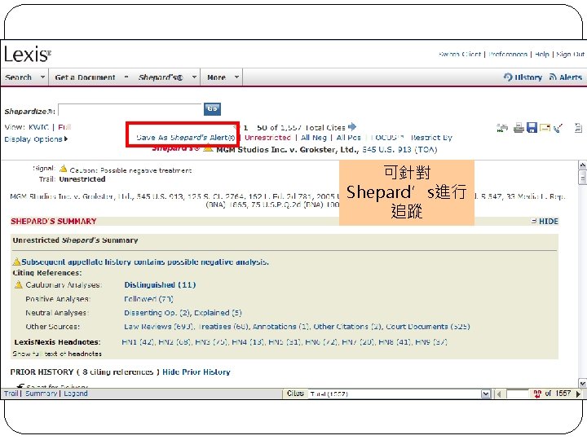Click Subsequent appellate history negative analysis link

[x=145, y=262]
